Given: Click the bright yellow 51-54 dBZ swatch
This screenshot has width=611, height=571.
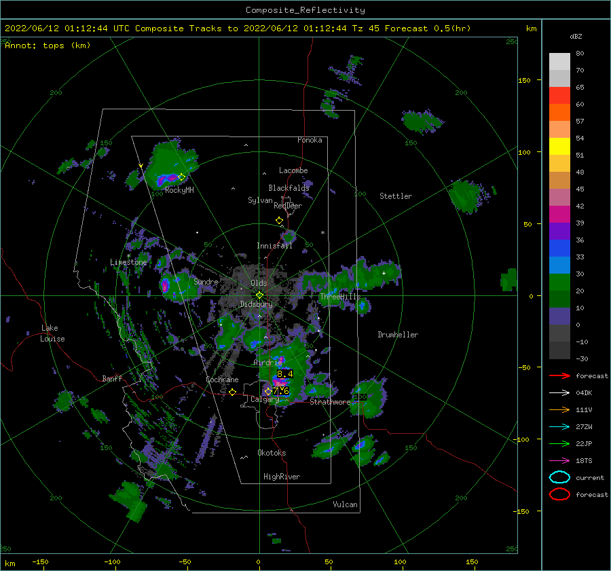Looking at the screenshot, I should pyautogui.click(x=559, y=146).
